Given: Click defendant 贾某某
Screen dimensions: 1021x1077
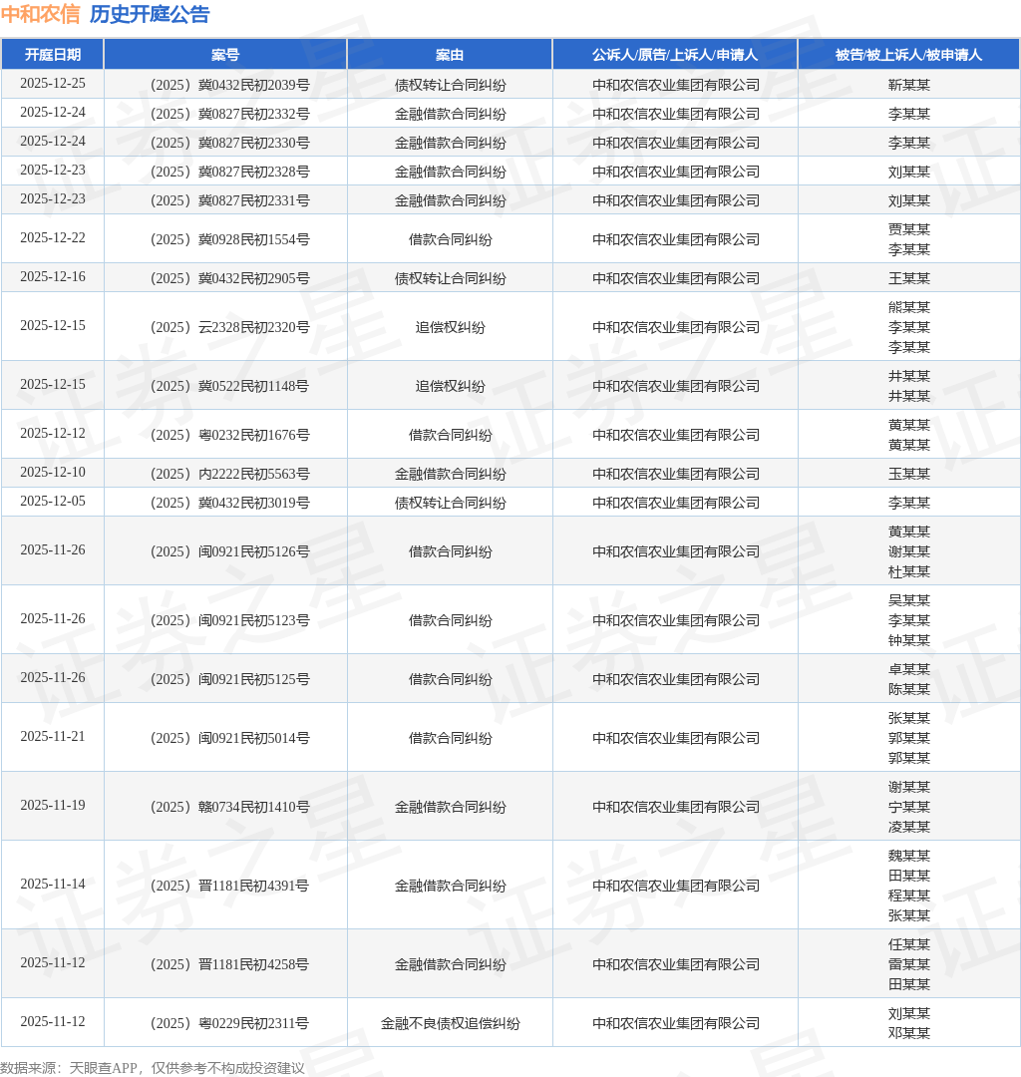Looking at the screenshot, I should click(x=909, y=229).
